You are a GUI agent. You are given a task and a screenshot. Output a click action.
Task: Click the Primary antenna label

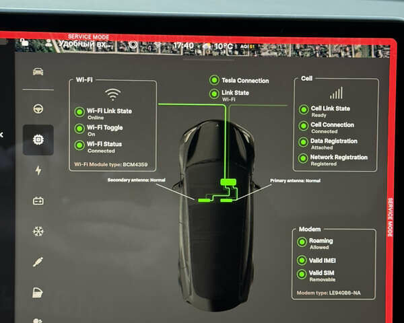(295, 181)
